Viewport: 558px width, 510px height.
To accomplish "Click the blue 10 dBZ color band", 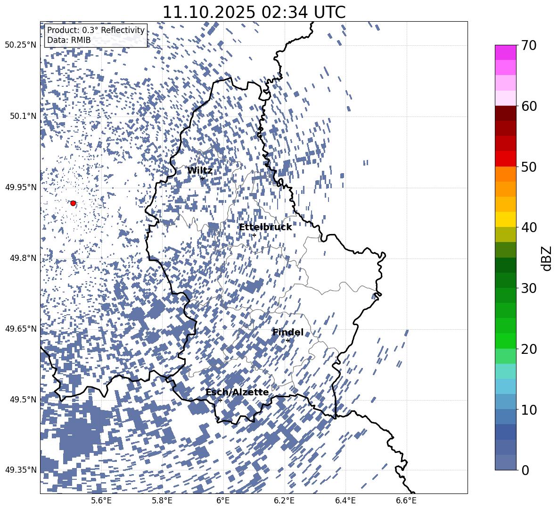I will pyautogui.click(x=505, y=401).
